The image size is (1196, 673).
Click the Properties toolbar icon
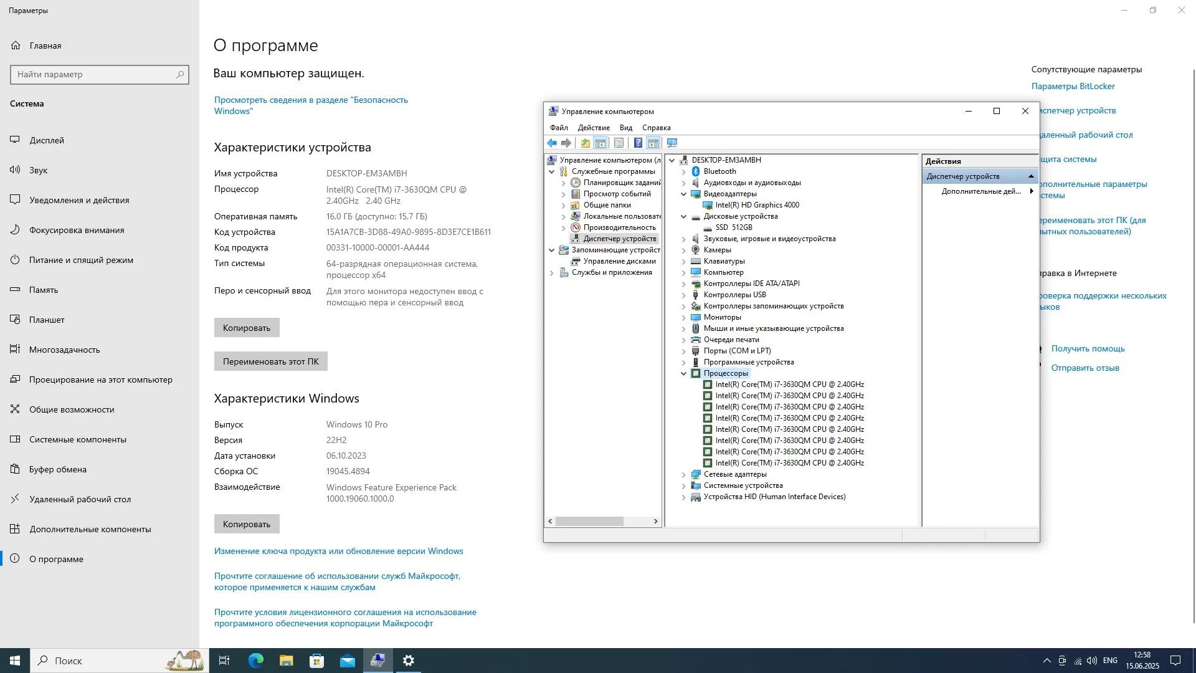pyautogui.click(x=619, y=143)
